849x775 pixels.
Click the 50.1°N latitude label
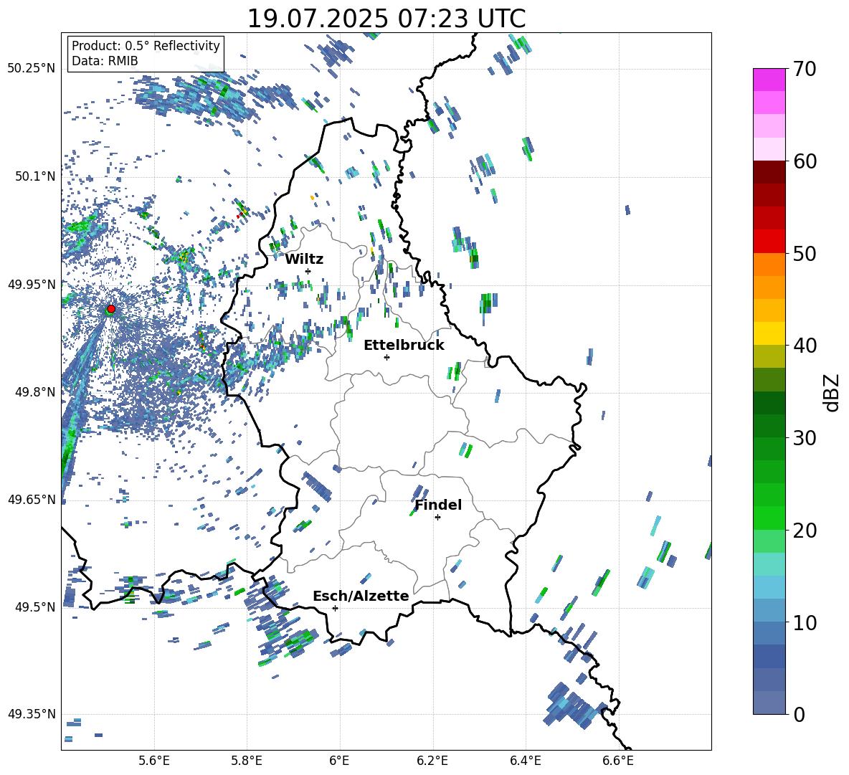34,176
